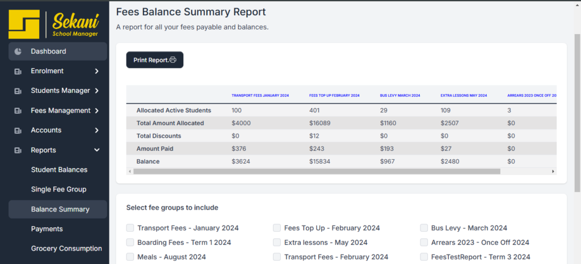
Task: Open Student Balances report
Action: 59,170
